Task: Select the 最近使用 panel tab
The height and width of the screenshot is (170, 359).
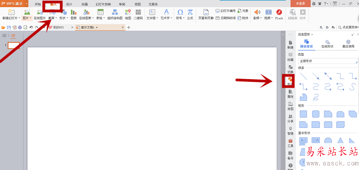Action: [348, 44]
